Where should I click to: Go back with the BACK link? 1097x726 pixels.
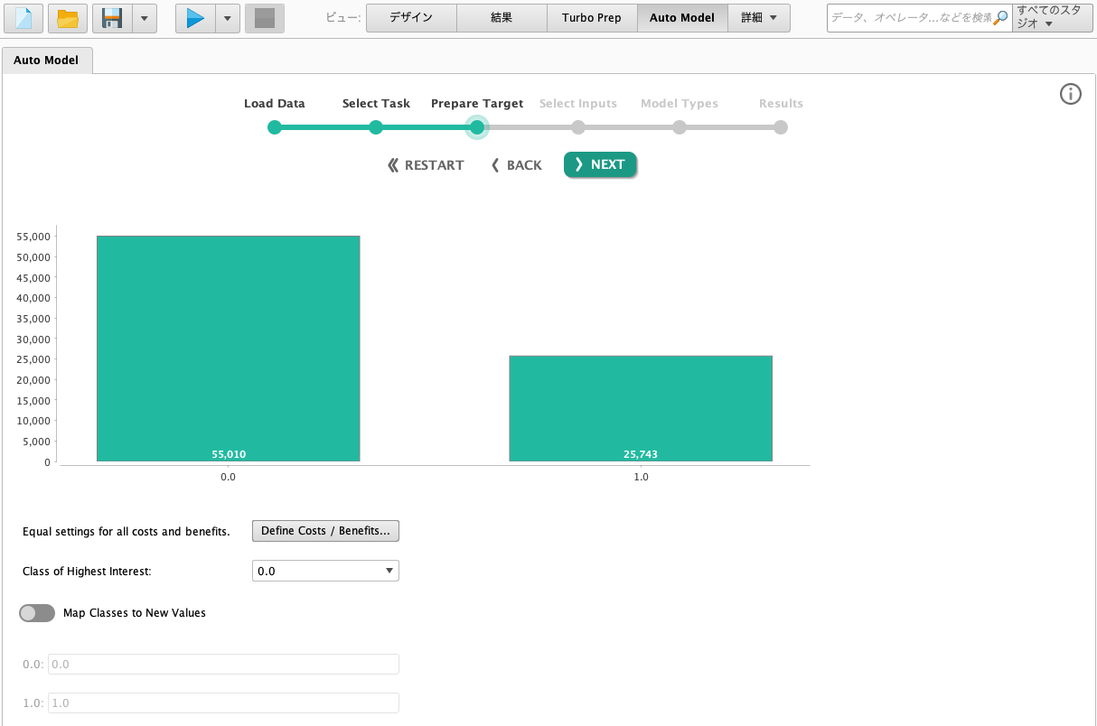coord(517,165)
